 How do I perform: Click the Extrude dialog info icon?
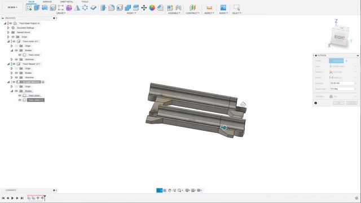pyautogui.click(x=316, y=103)
